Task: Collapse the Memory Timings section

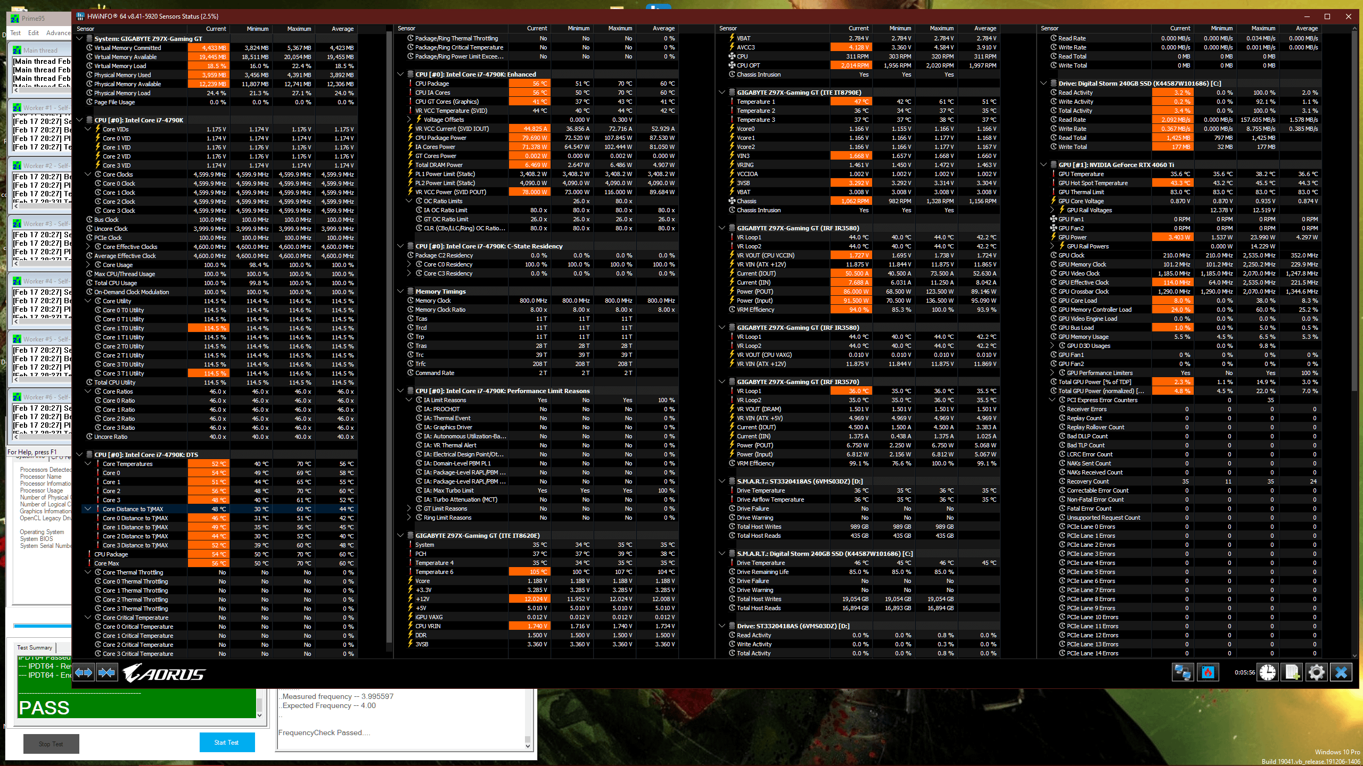Action: pos(401,292)
